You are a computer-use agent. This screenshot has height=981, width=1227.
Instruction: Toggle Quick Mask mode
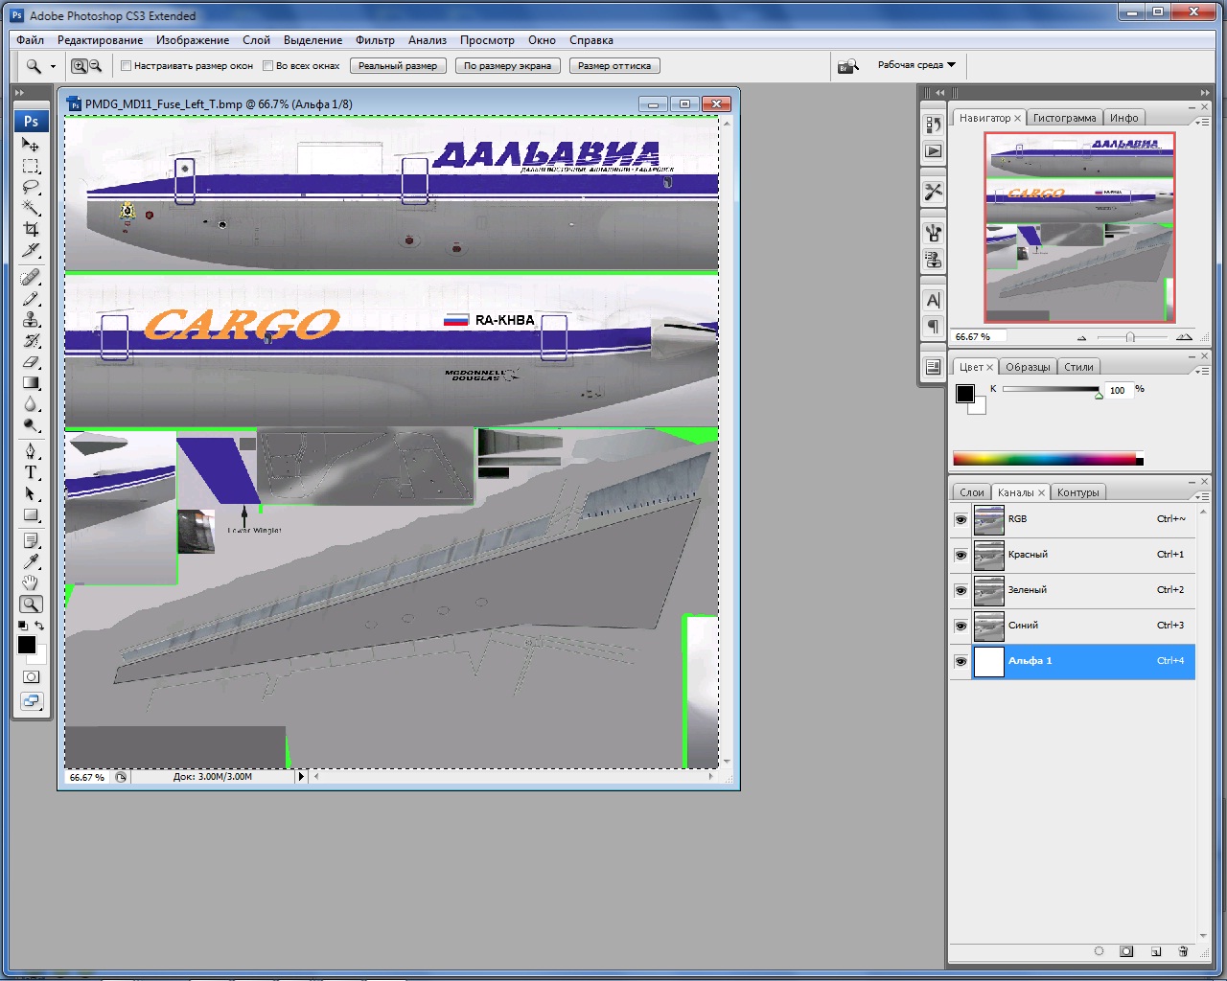tap(31, 677)
